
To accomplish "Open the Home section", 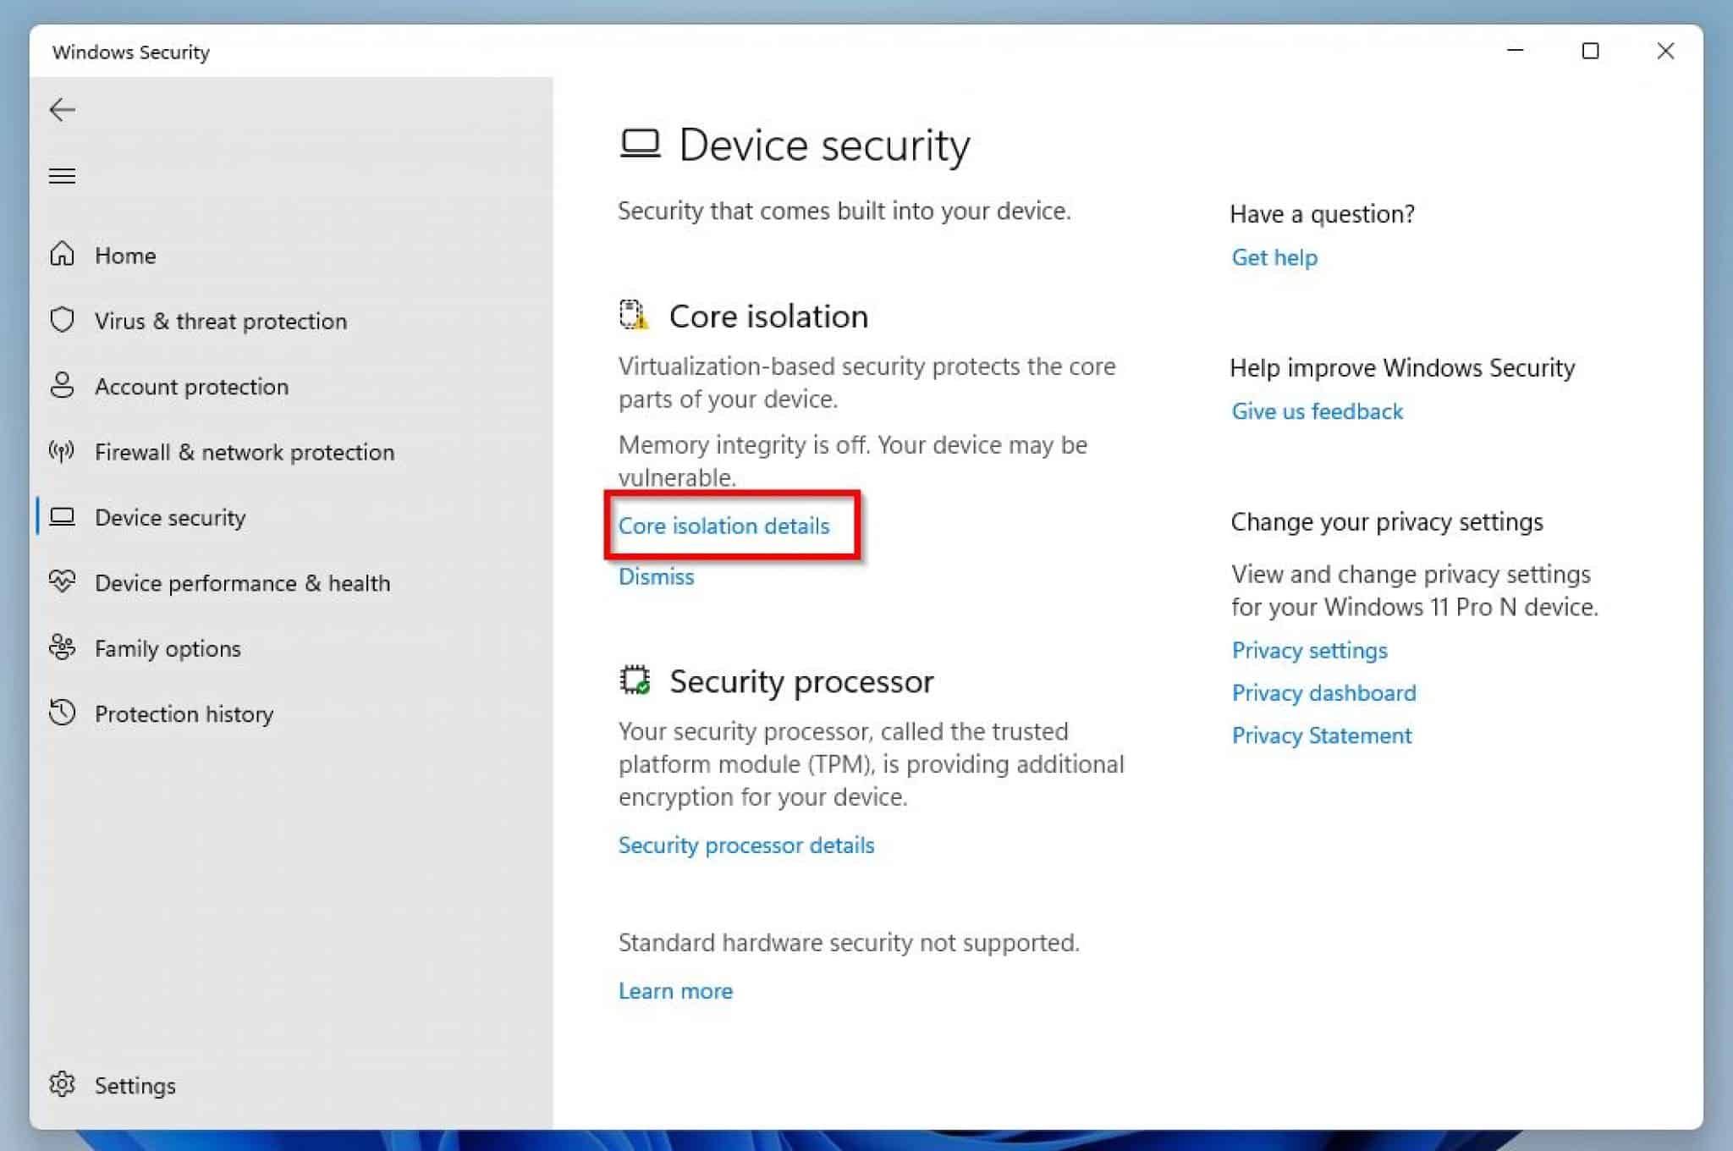I will tap(125, 255).
